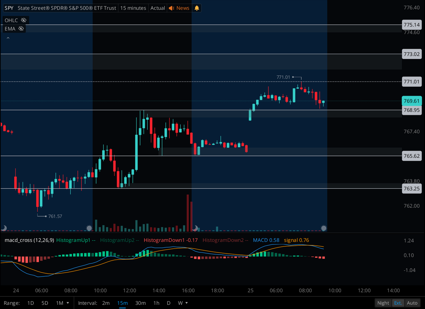This screenshot has width=425, height=309.
Task: Click the 771.01 high marker above the candles
Action: [x=283, y=77]
